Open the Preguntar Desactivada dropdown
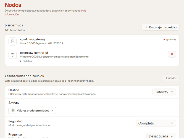The height and width of the screenshot is (138, 184). tap(161, 136)
